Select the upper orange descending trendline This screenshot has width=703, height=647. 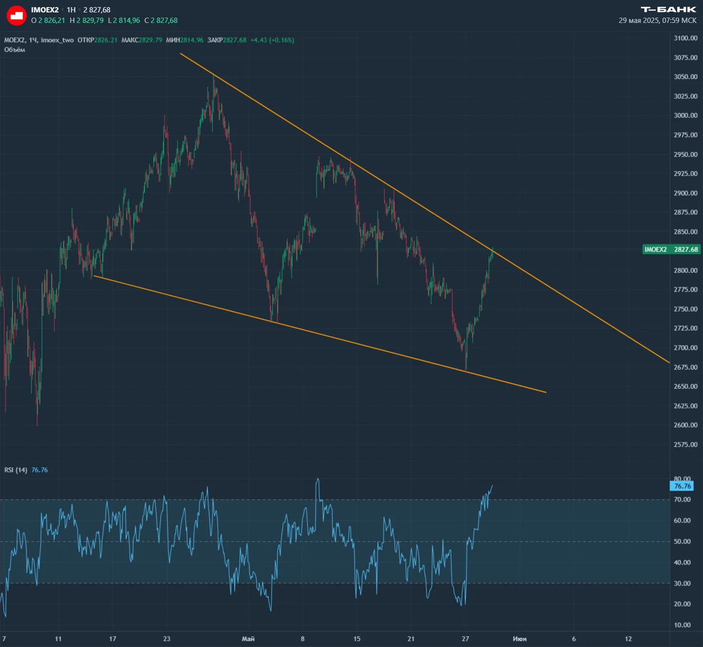pos(425,208)
